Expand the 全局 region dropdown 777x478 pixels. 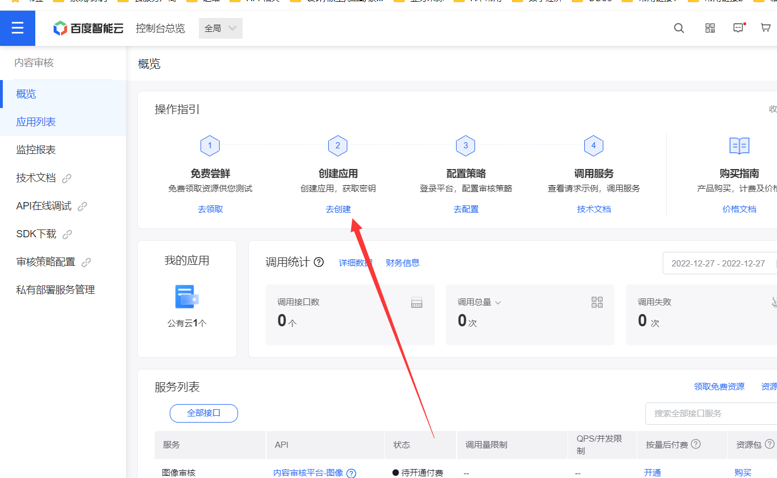click(x=221, y=28)
